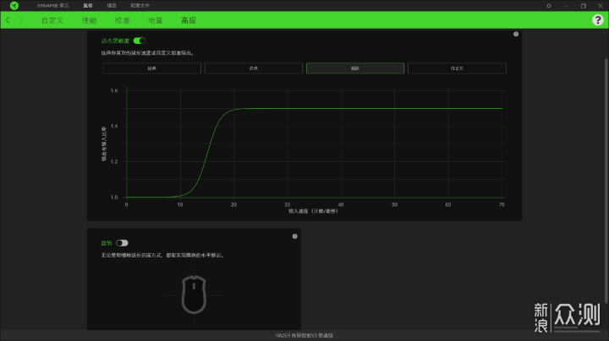
Task: Switch to the 性能 tab
Action: point(90,20)
